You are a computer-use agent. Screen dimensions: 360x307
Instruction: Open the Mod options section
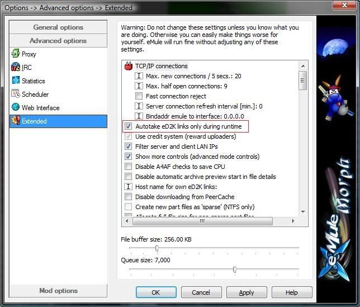[58, 291]
